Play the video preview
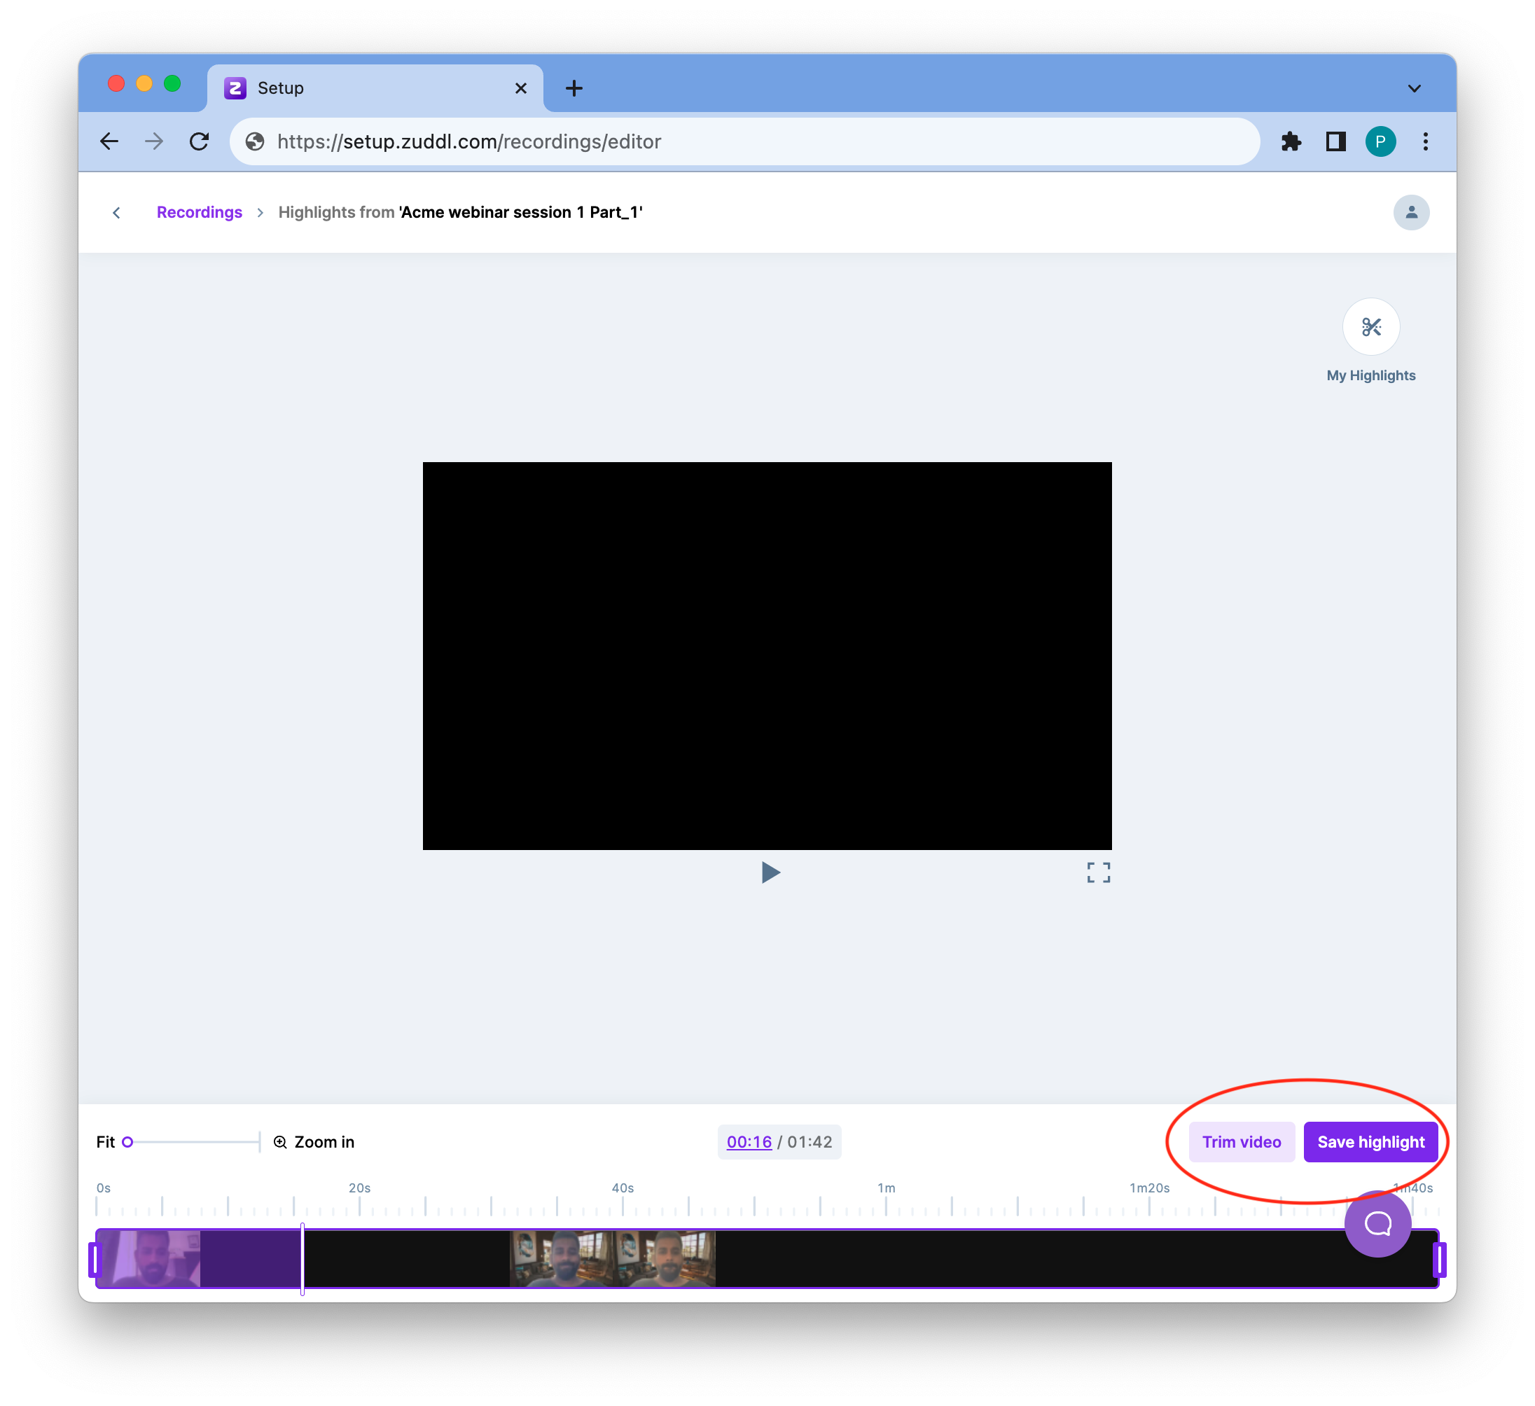 tap(770, 872)
